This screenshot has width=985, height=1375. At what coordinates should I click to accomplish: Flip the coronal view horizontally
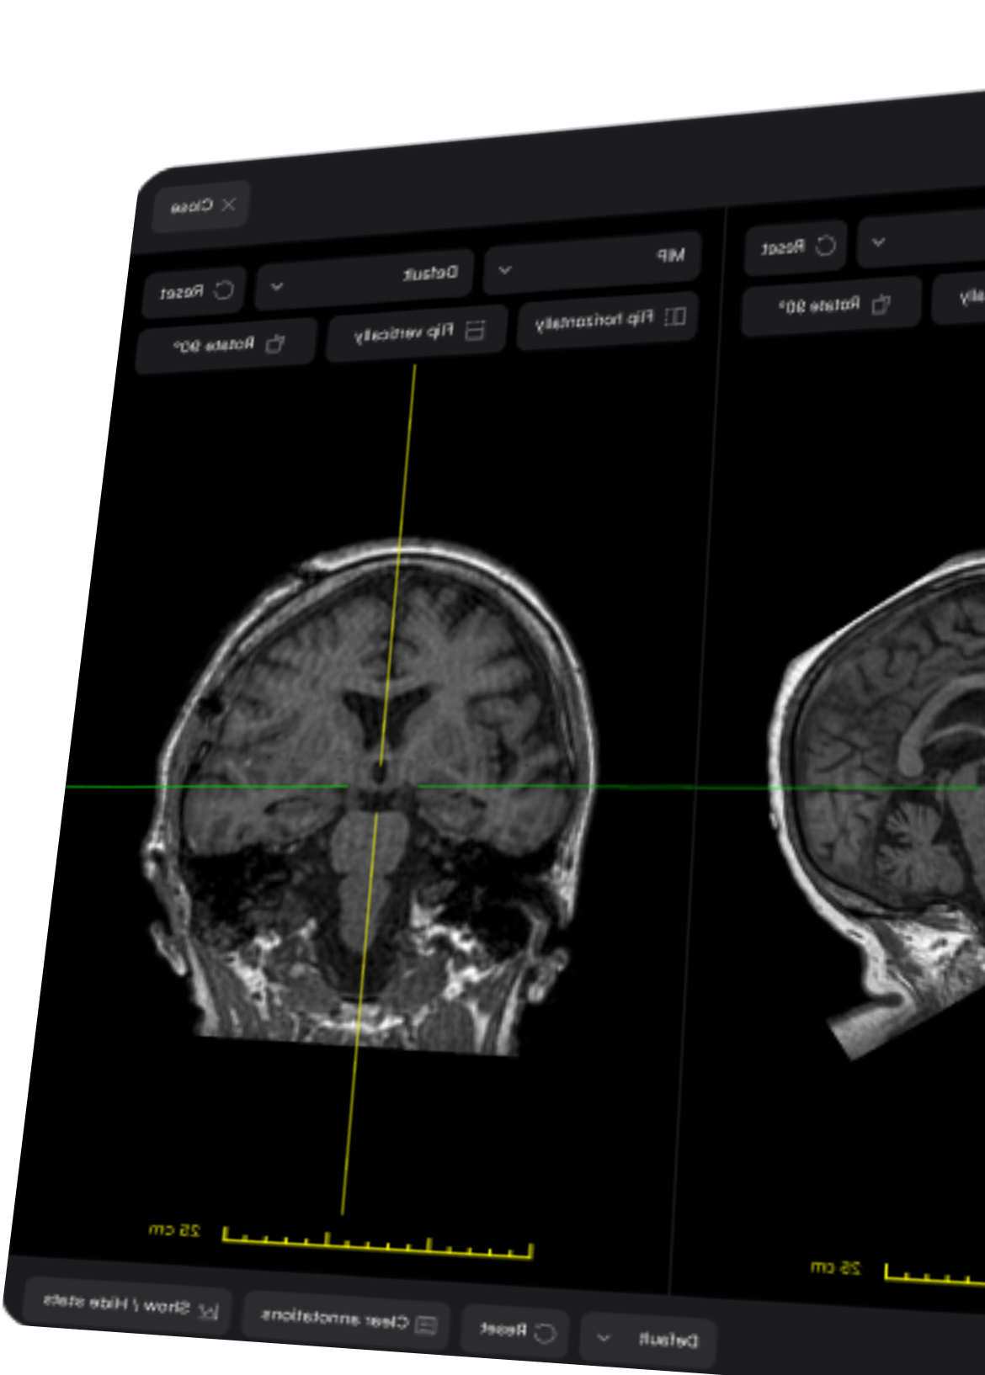(x=608, y=319)
